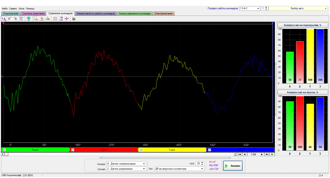The width and height of the screenshot is (330, 178).
Task: Click the red 77% bar in overlap chart
Action: tap(300, 62)
